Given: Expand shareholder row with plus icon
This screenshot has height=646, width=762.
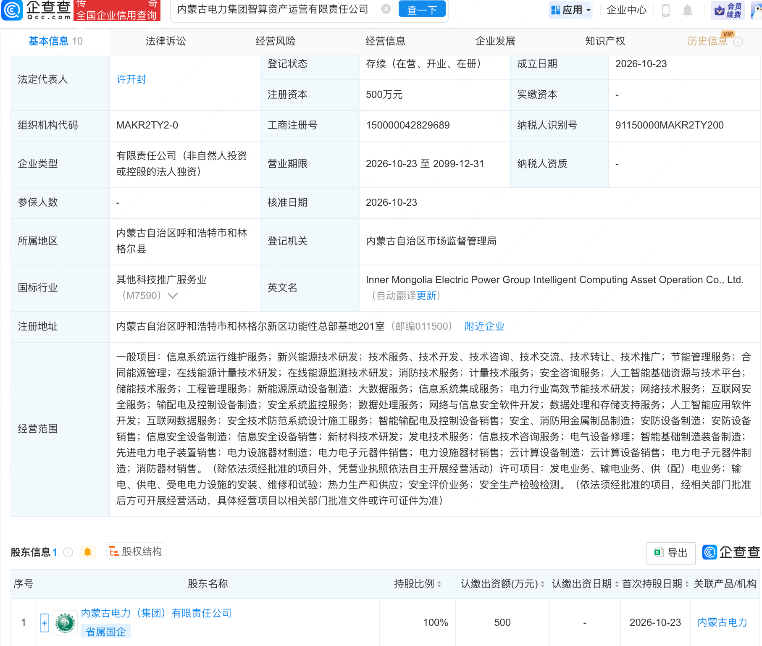Looking at the screenshot, I should point(45,622).
